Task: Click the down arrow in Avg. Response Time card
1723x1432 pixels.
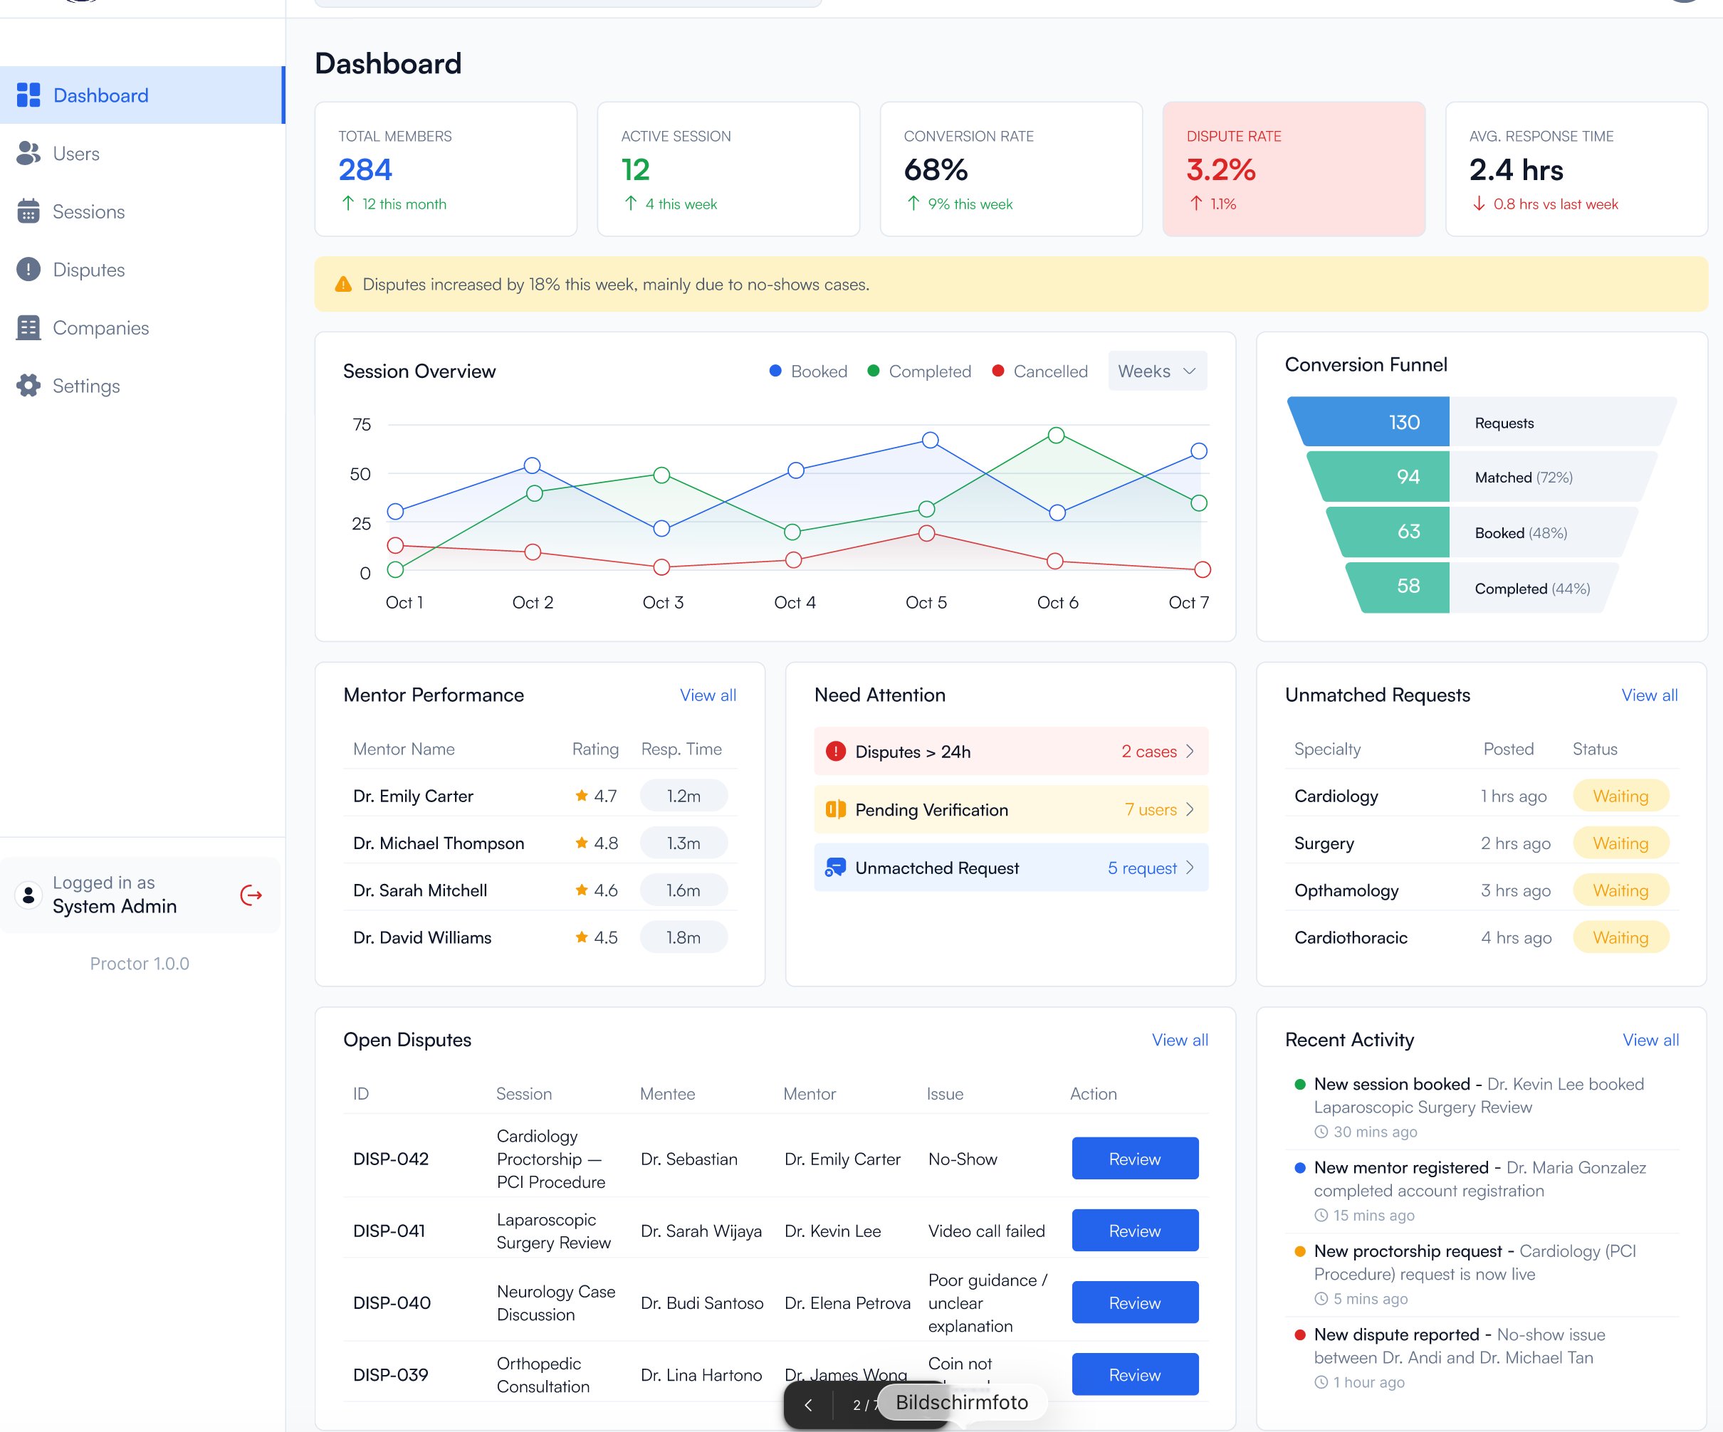Action: (x=1479, y=204)
